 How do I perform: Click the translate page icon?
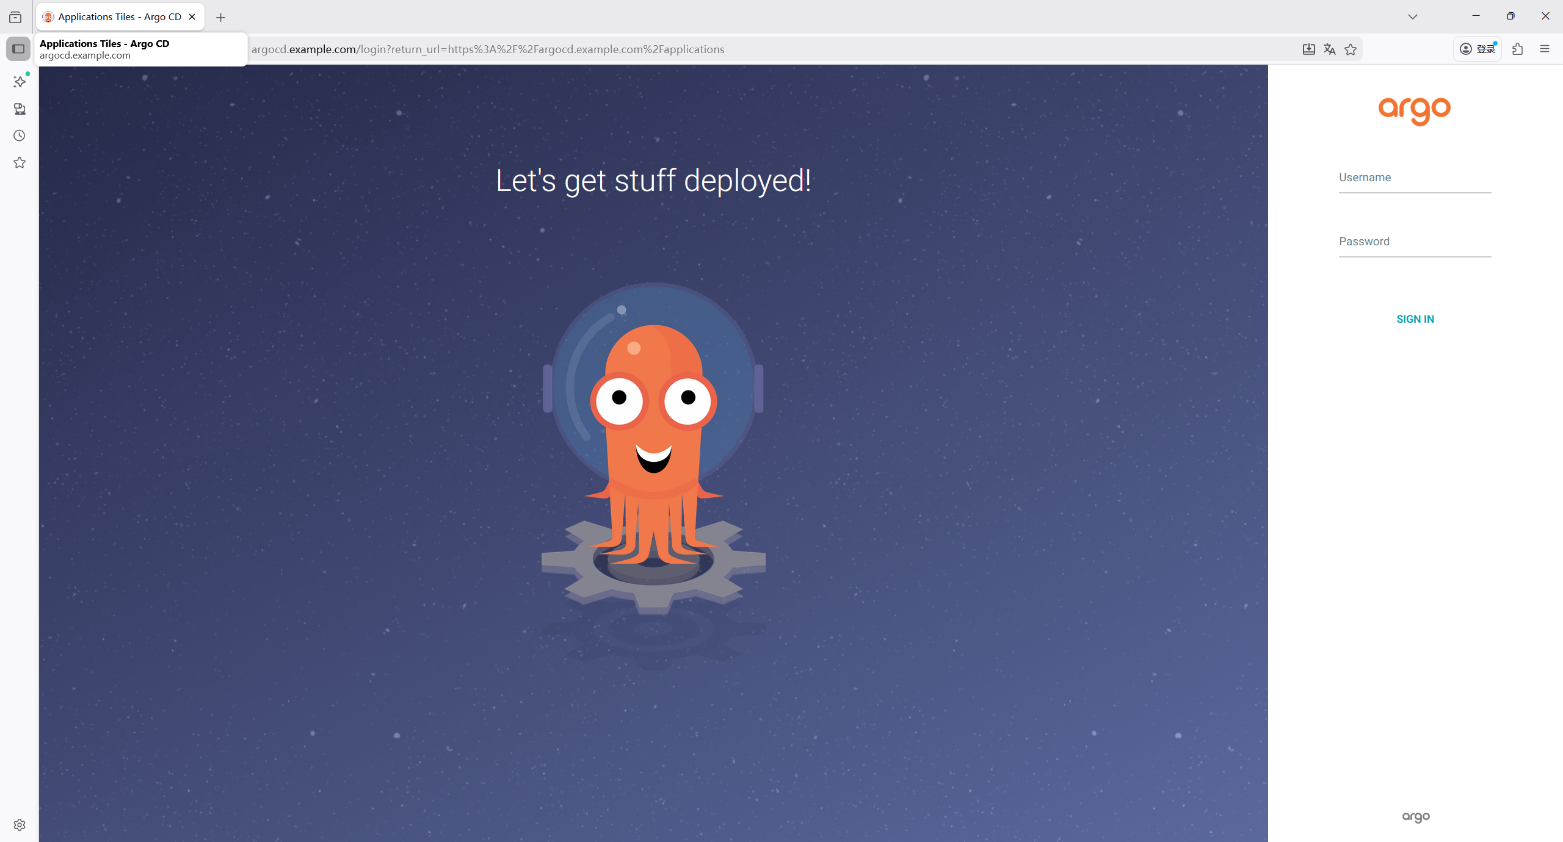click(x=1329, y=49)
